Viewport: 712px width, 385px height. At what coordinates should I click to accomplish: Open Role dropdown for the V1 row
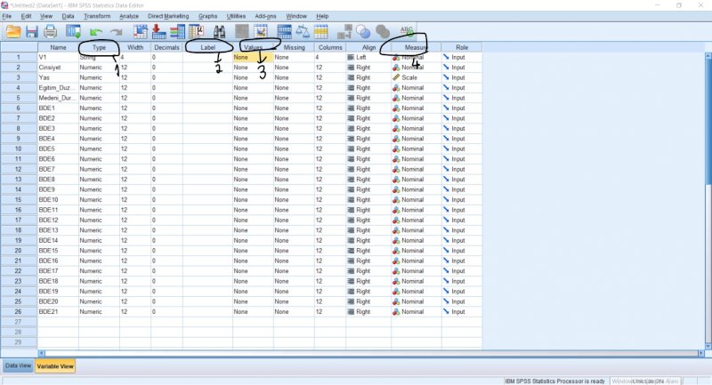point(460,57)
